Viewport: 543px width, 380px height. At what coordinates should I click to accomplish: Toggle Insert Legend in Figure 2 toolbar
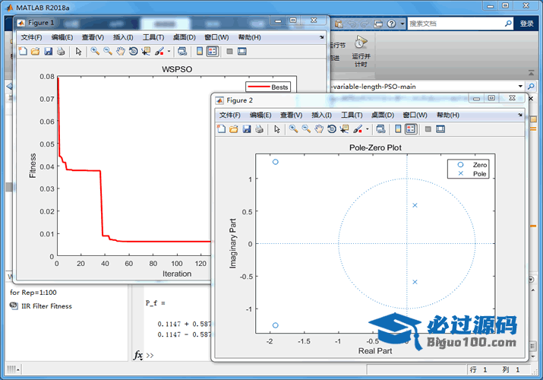(x=411, y=129)
